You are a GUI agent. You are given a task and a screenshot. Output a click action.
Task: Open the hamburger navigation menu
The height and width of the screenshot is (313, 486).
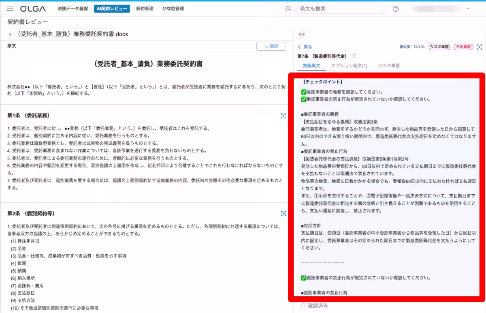[x=10, y=8]
